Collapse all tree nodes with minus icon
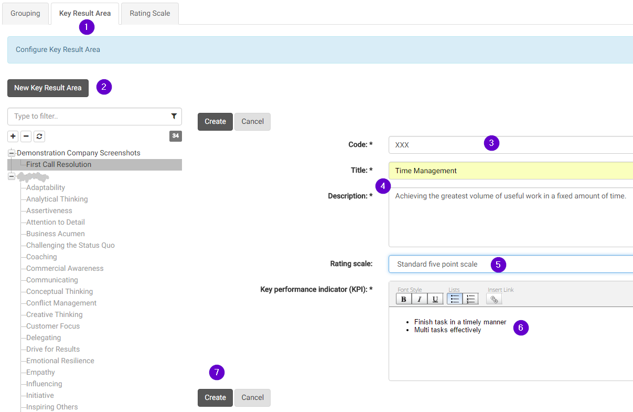 [26, 136]
